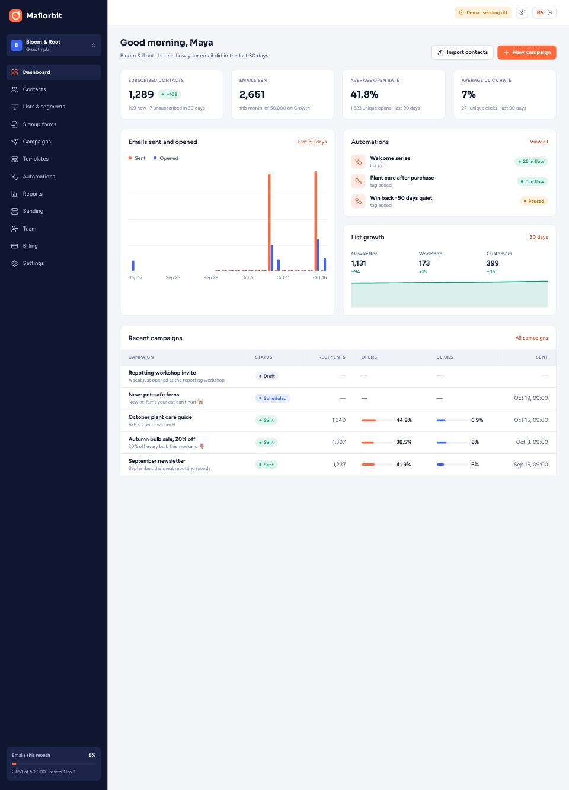This screenshot has height=790, width=569.
Task: Open Campaigns via paper-plane icon
Action: [x=15, y=142]
